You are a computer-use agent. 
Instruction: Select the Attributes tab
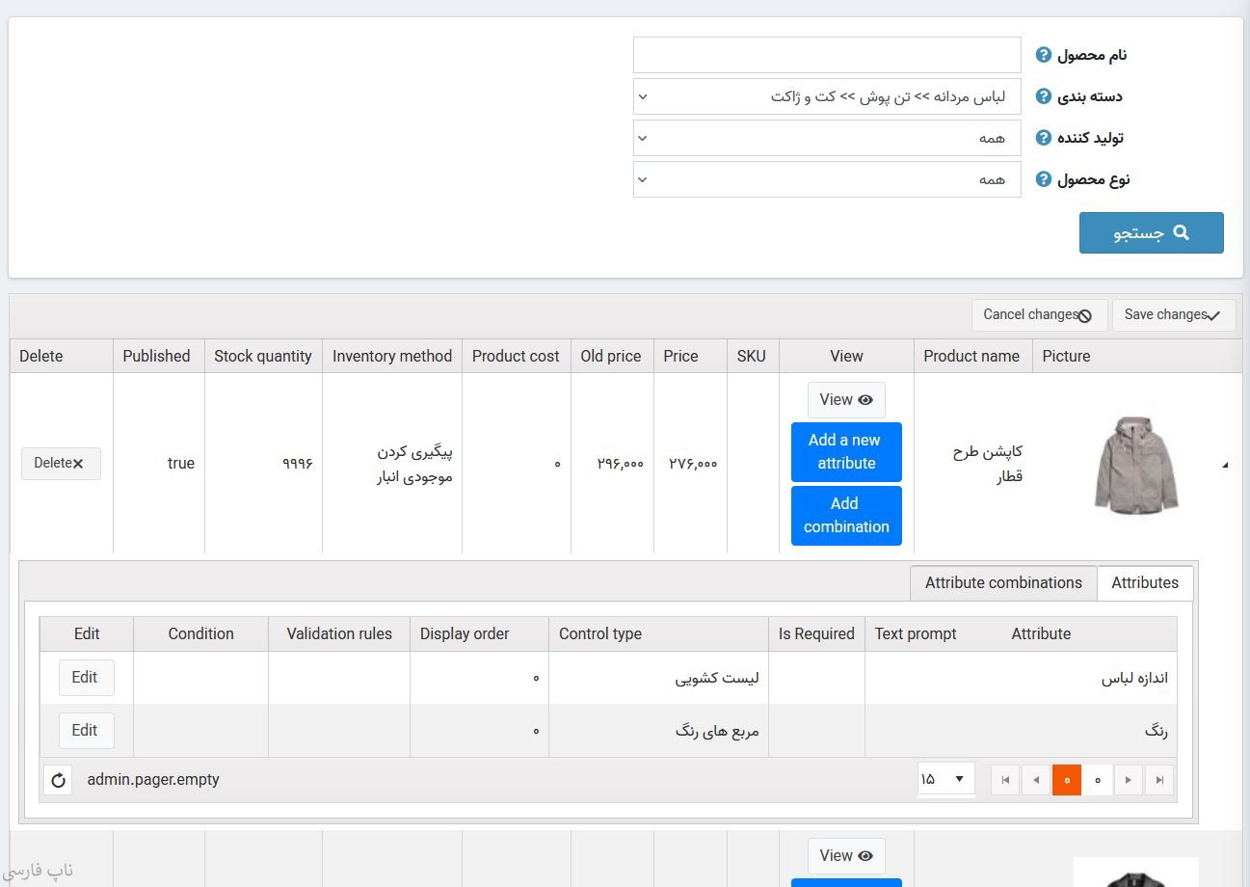[x=1145, y=582]
